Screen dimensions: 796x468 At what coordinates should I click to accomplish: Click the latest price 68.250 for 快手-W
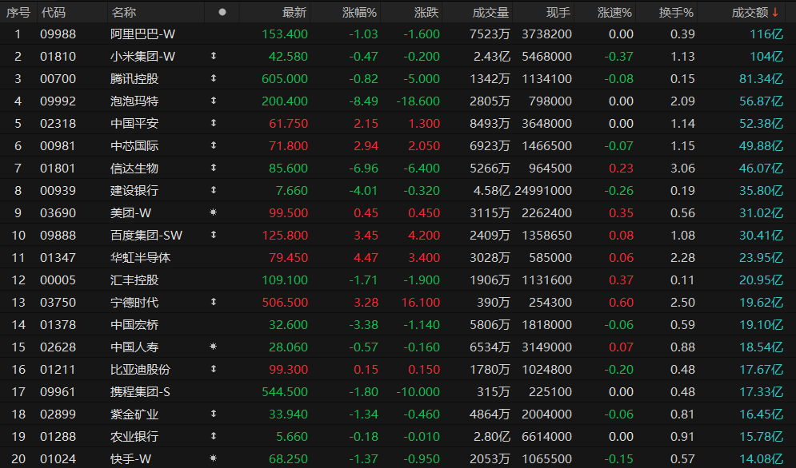click(288, 458)
